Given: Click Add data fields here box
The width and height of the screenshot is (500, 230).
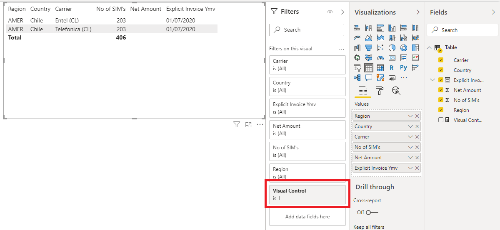Looking at the screenshot, I should click(x=307, y=217).
